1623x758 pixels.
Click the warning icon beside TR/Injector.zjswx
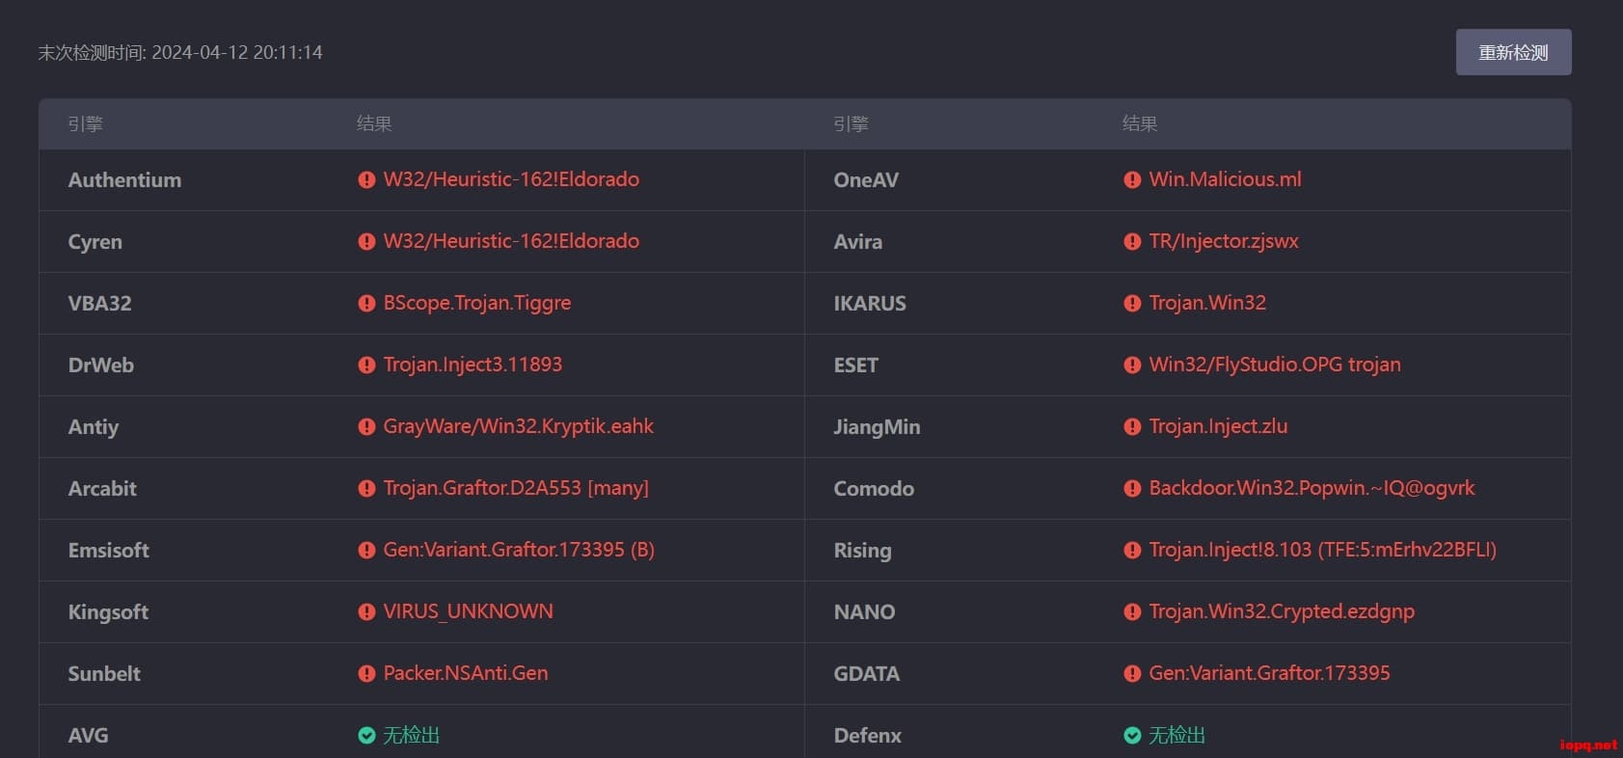pos(1132,241)
